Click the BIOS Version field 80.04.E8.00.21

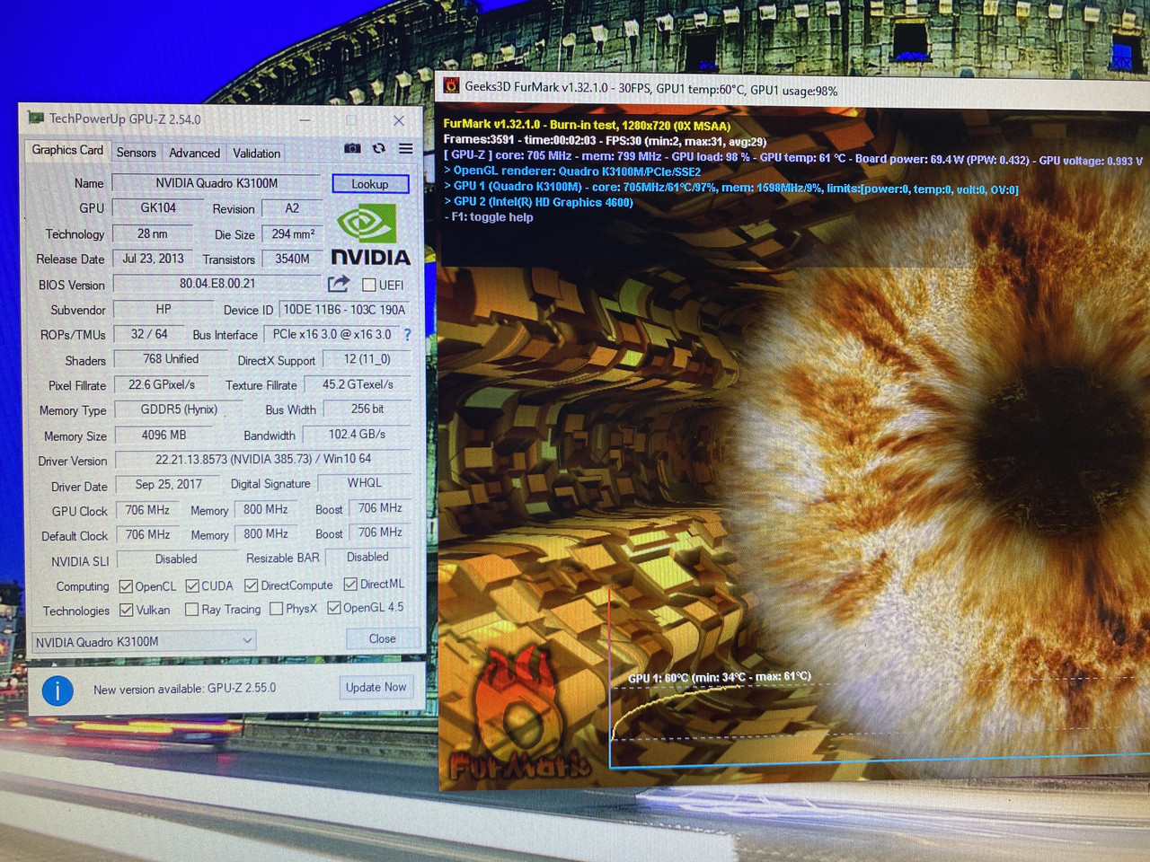pyautogui.click(x=217, y=284)
